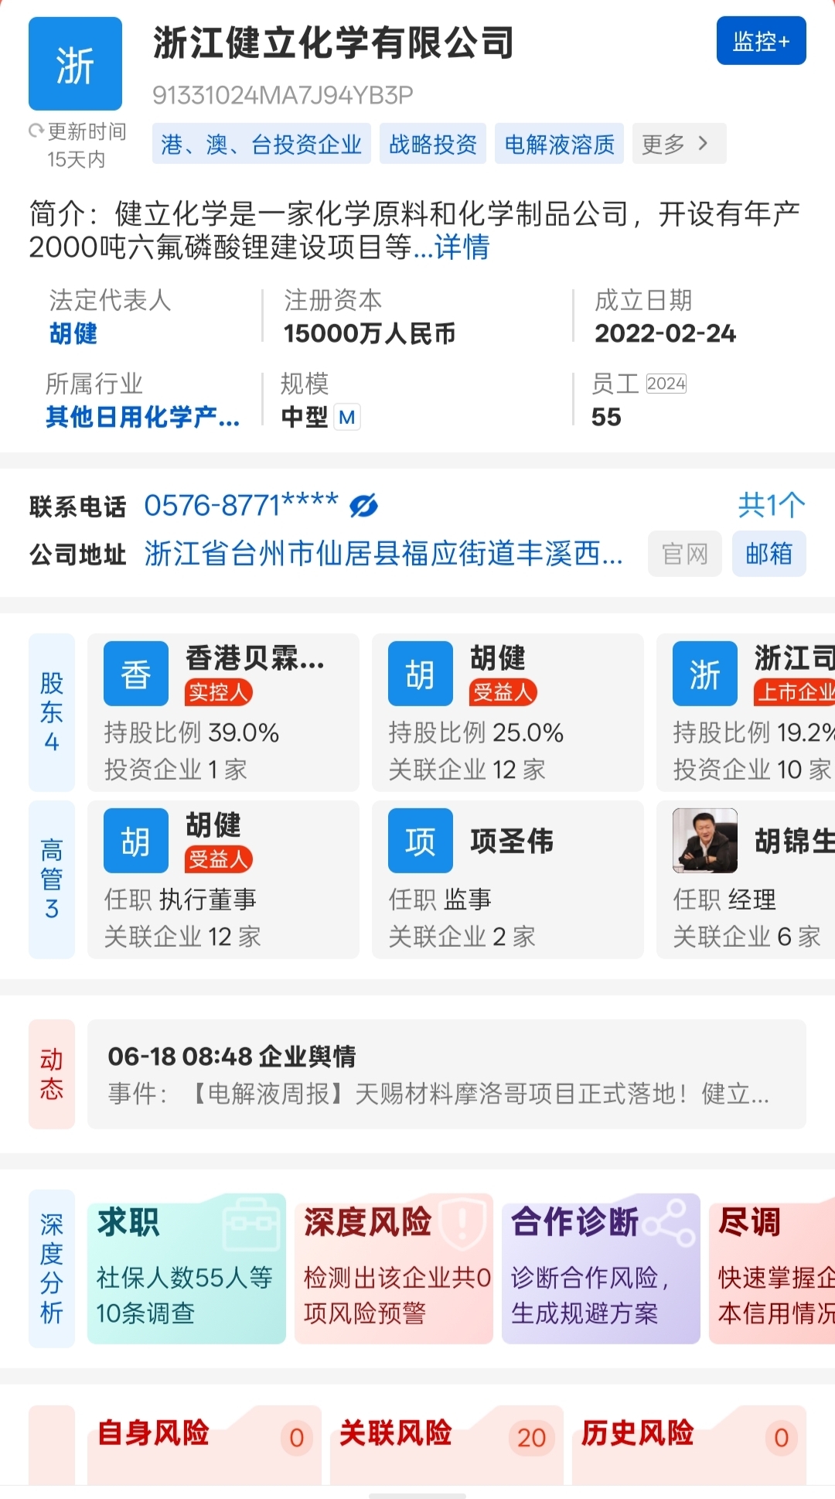Tap the refresh icon beside 更新时间
The width and height of the screenshot is (835, 1499).
tap(36, 131)
